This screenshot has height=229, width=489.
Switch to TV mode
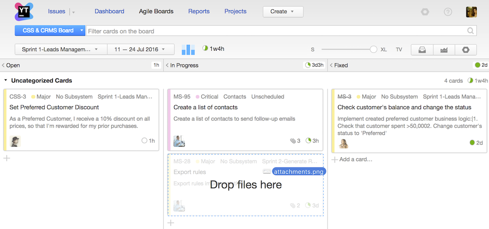pyautogui.click(x=399, y=50)
